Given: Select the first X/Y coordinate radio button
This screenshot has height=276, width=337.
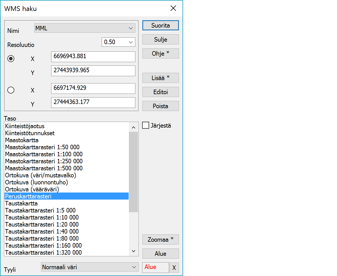Looking at the screenshot, I should 11,58.
